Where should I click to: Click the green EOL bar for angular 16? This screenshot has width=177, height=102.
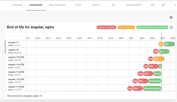point(164,52)
